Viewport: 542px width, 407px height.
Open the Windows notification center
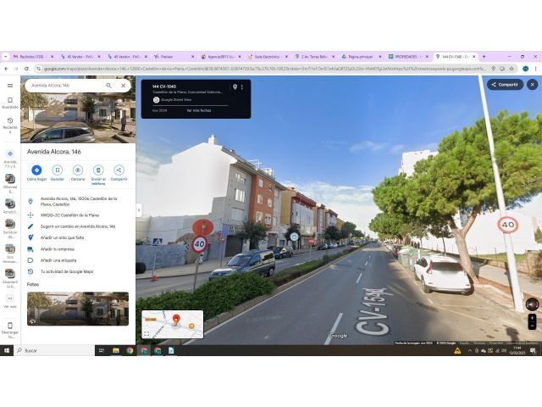tap(533, 350)
